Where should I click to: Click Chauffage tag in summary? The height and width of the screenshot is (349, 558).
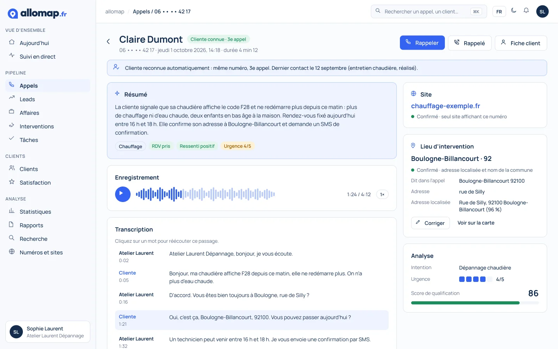(x=131, y=146)
